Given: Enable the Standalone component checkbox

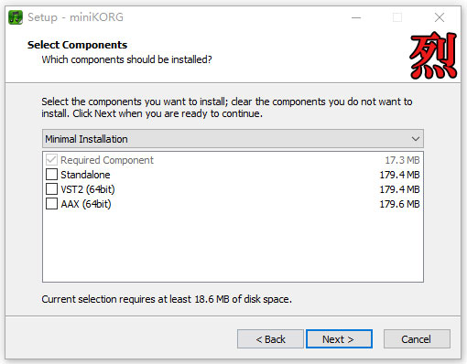Looking at the screenshot, I should [51, 175].
